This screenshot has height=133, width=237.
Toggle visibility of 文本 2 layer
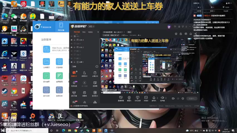tap(71, 47)
